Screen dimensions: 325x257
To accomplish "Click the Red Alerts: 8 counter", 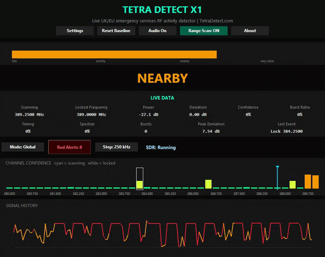I will pyautogui.click(x=69, y=147).
